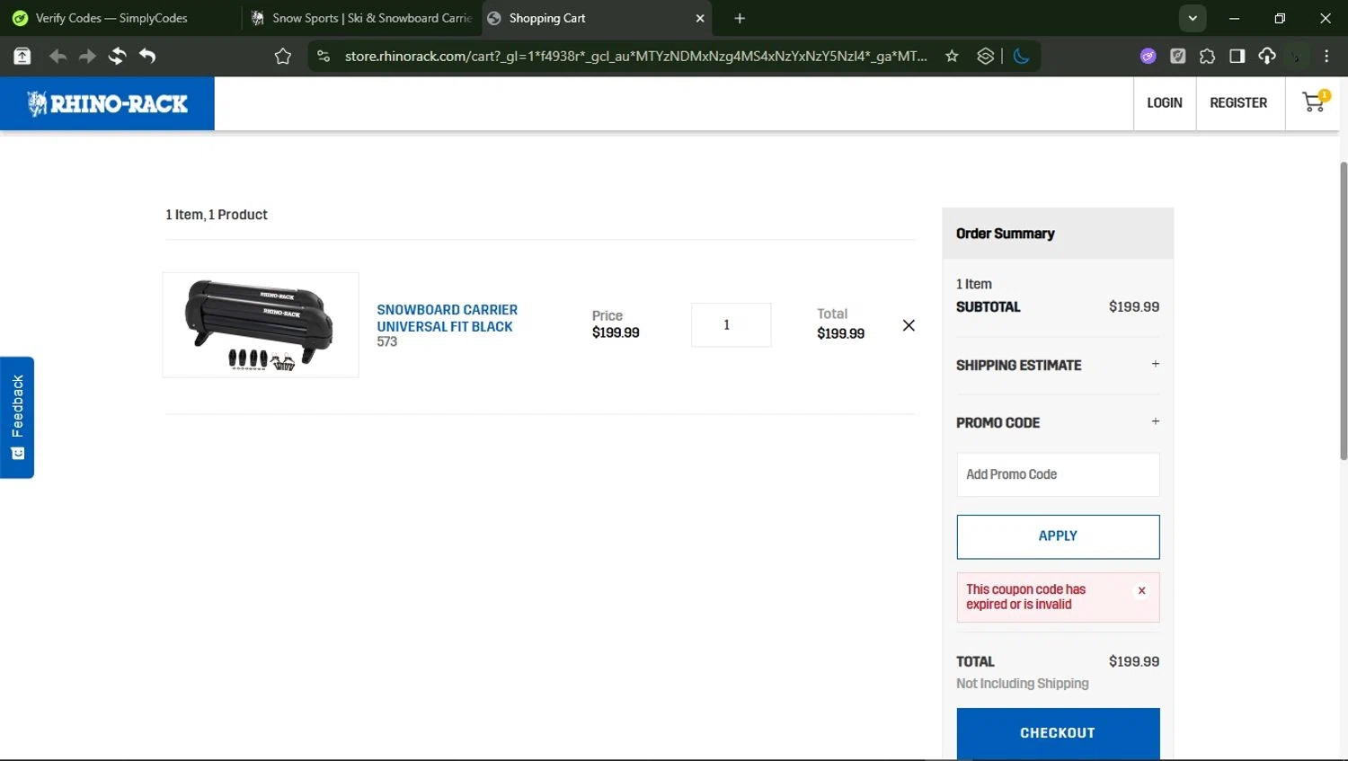
Task: Close the Shopping Cart browser tab
Action: point(700,18)
